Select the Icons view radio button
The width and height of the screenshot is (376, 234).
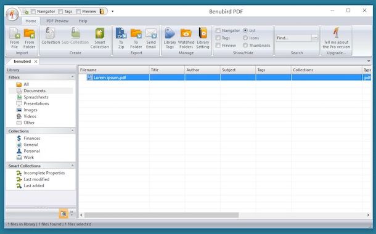[245, 38]
